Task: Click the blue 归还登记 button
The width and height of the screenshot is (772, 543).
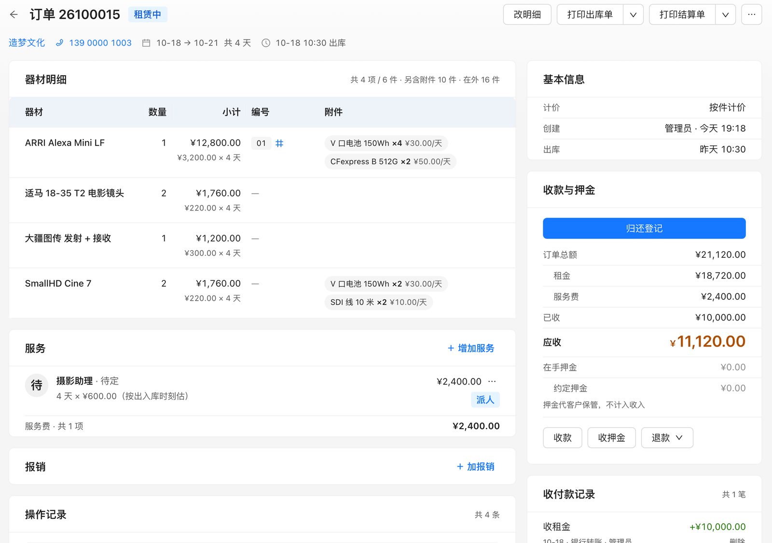Action: 644,228
